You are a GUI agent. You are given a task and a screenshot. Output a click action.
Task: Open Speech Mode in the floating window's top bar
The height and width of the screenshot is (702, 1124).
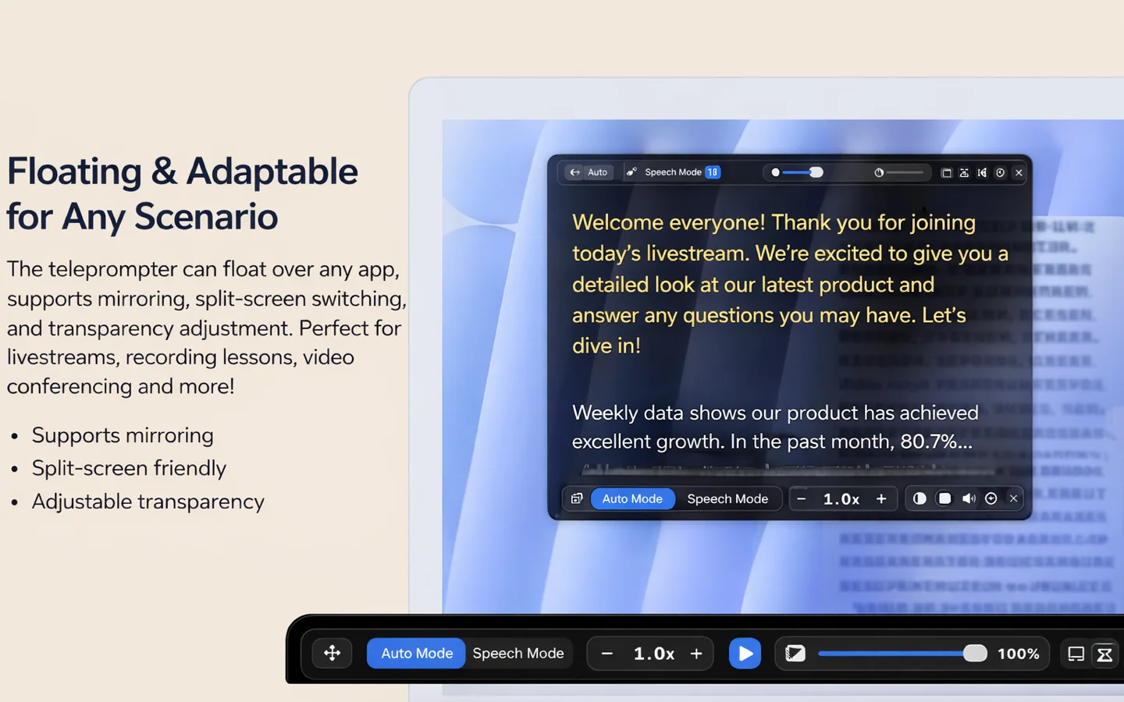[x=674, y=172]
